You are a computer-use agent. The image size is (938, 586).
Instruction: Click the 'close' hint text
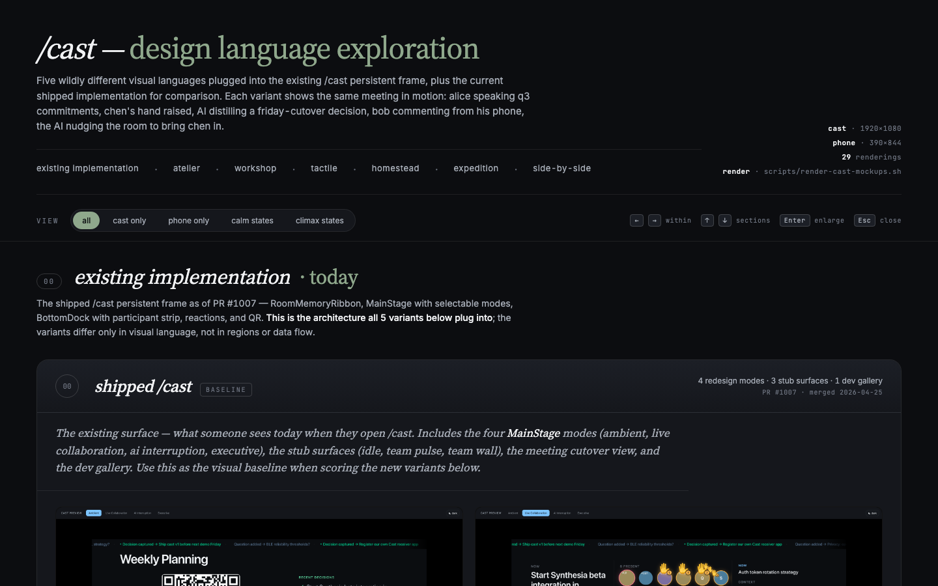coord(890,221)
